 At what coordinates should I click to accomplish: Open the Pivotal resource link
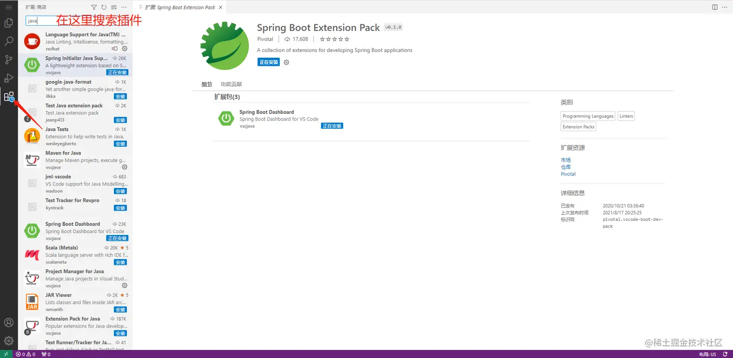click(568, 174)
